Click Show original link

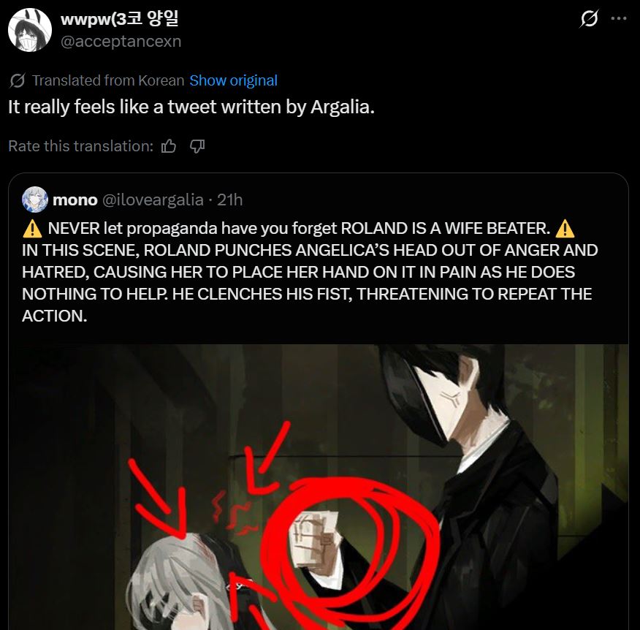(x=234, y=80)
